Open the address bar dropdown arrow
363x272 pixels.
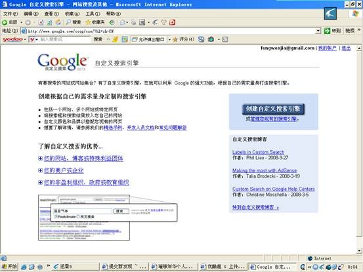[x=318, y=31]
